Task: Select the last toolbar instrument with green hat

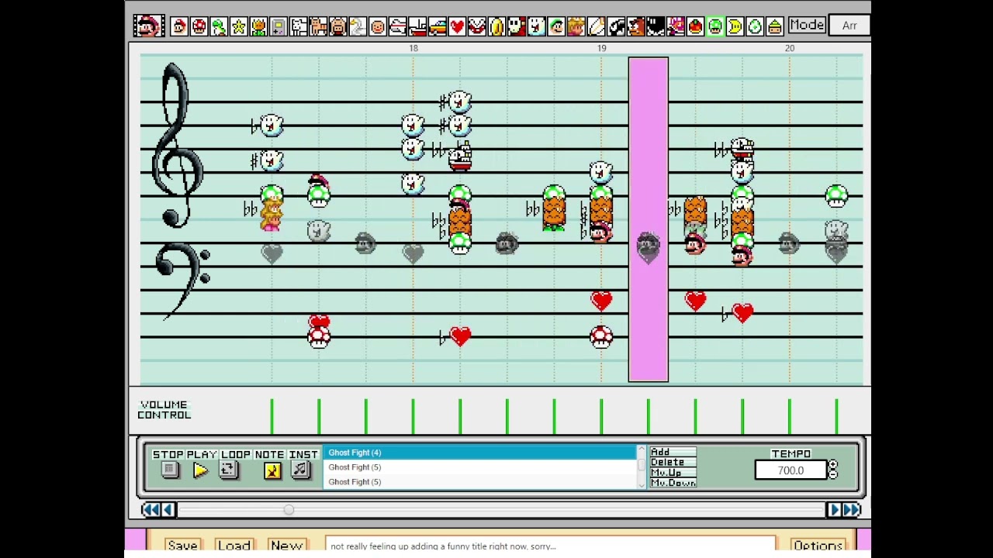Action: pos(774,27)
